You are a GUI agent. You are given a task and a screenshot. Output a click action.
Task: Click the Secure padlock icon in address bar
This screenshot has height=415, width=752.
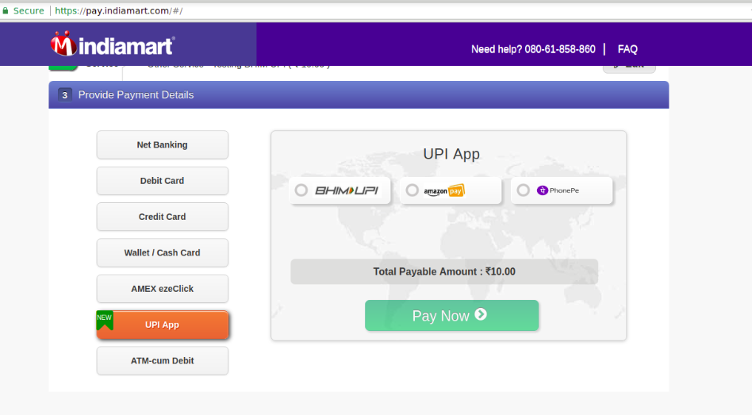coord(6,10)
